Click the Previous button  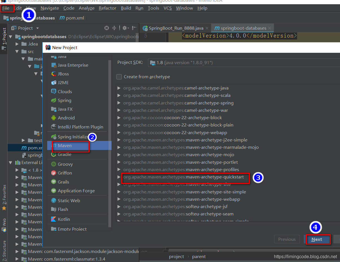287,239
